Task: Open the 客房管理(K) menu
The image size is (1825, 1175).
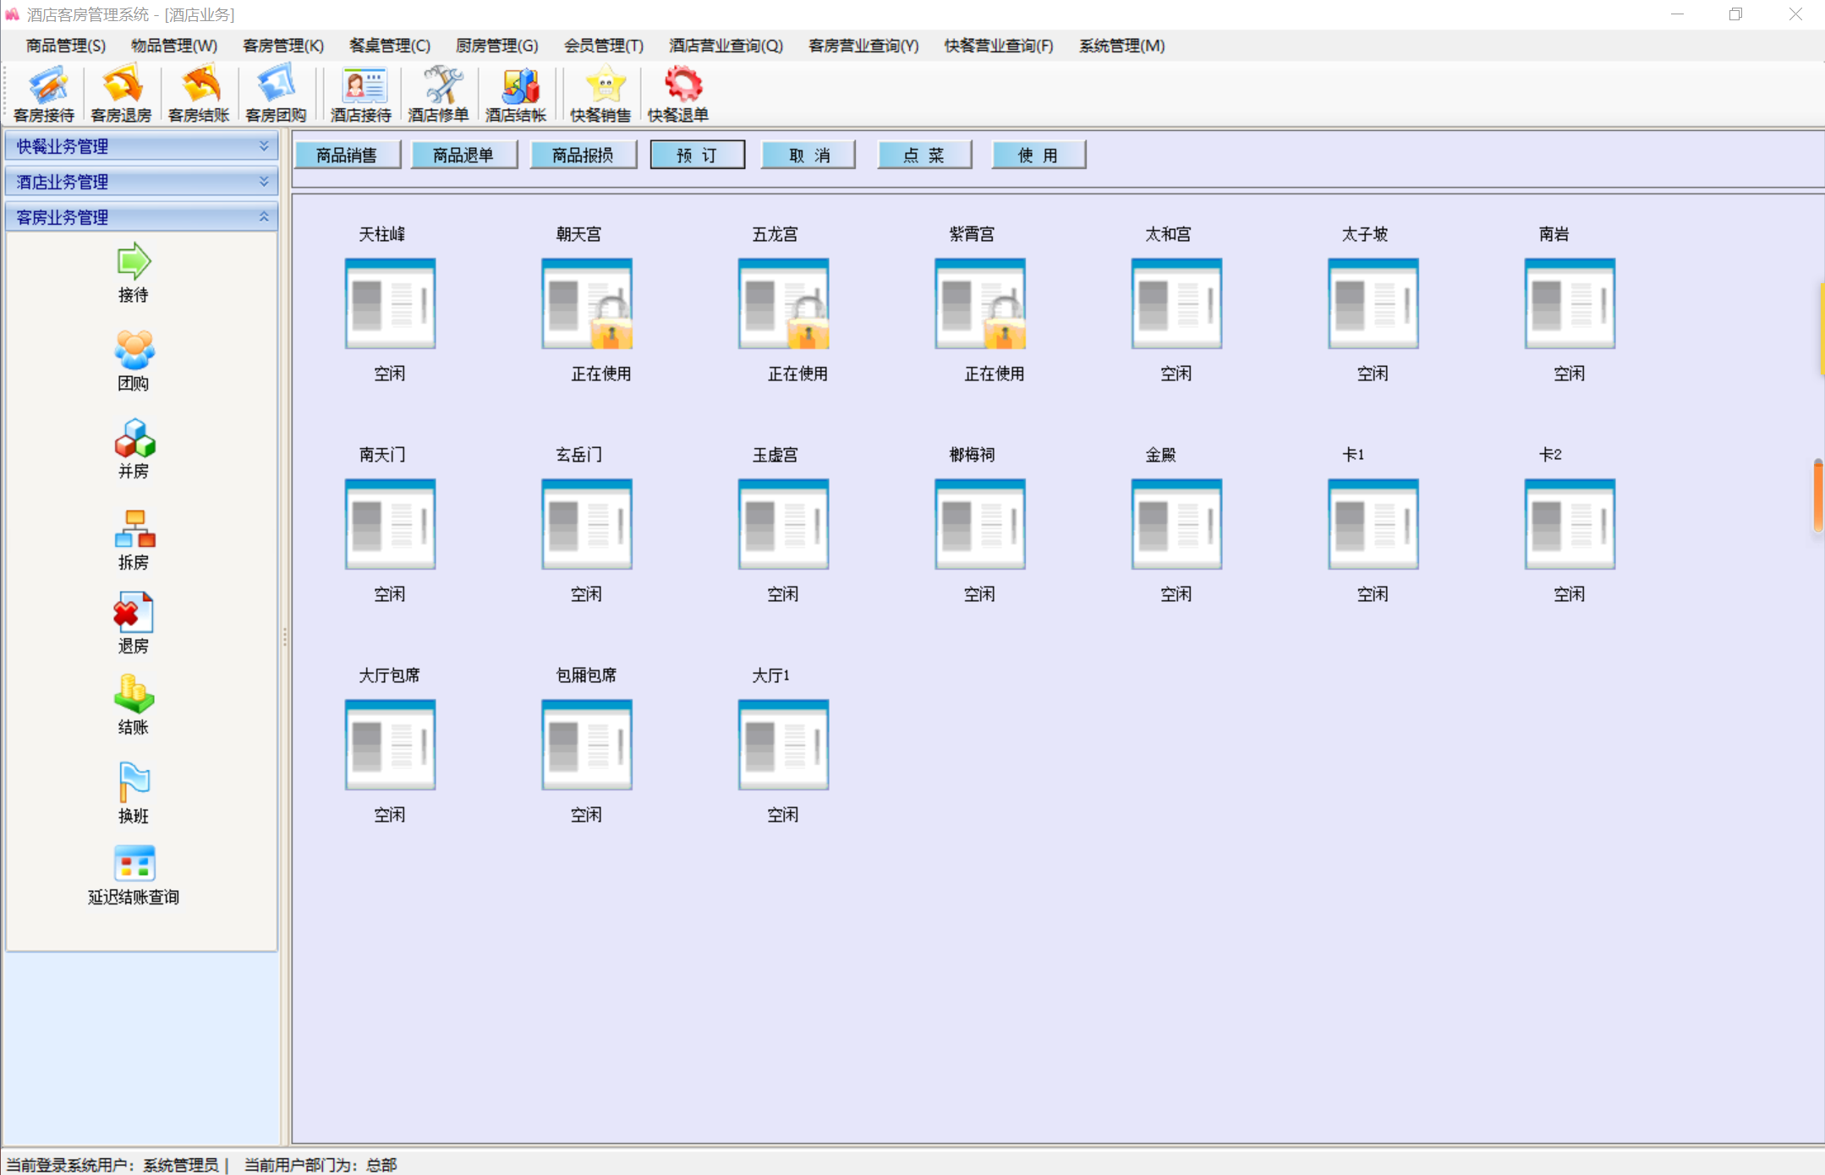Action: (x=283, y=46)
